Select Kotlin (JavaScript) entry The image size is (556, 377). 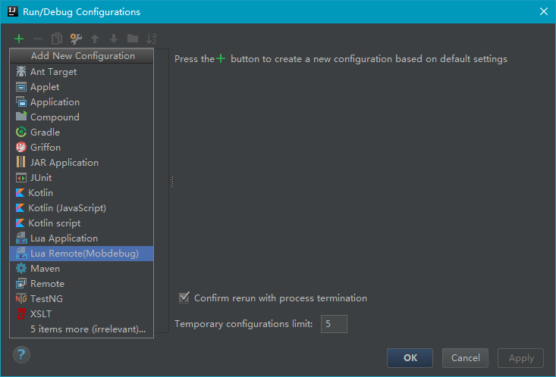tap(82, 208)
